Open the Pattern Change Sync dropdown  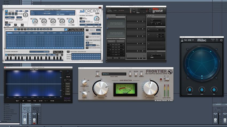[82, 22]
